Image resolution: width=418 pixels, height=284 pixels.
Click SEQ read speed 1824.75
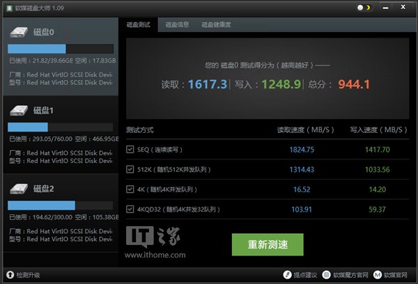(302, 150)
